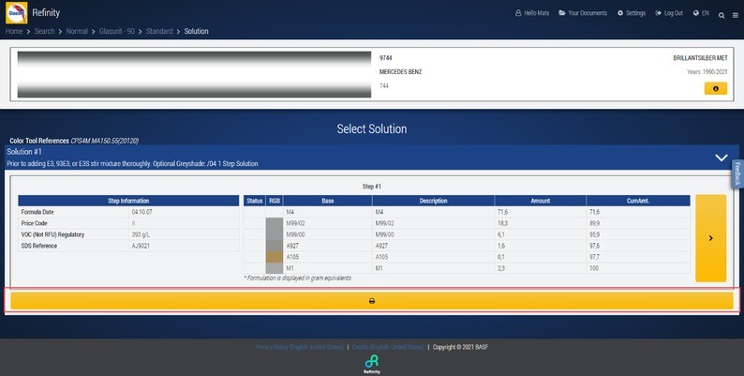Click amount value 18,3
This screenshot has width=744, height=376.
(x=502, y=223)
